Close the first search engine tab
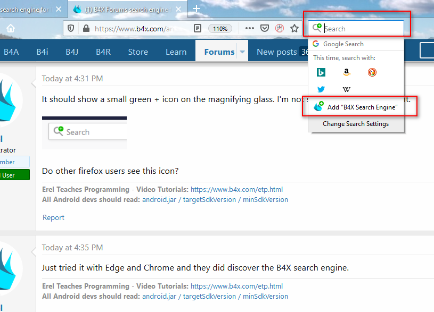 [x=59, y=9]
